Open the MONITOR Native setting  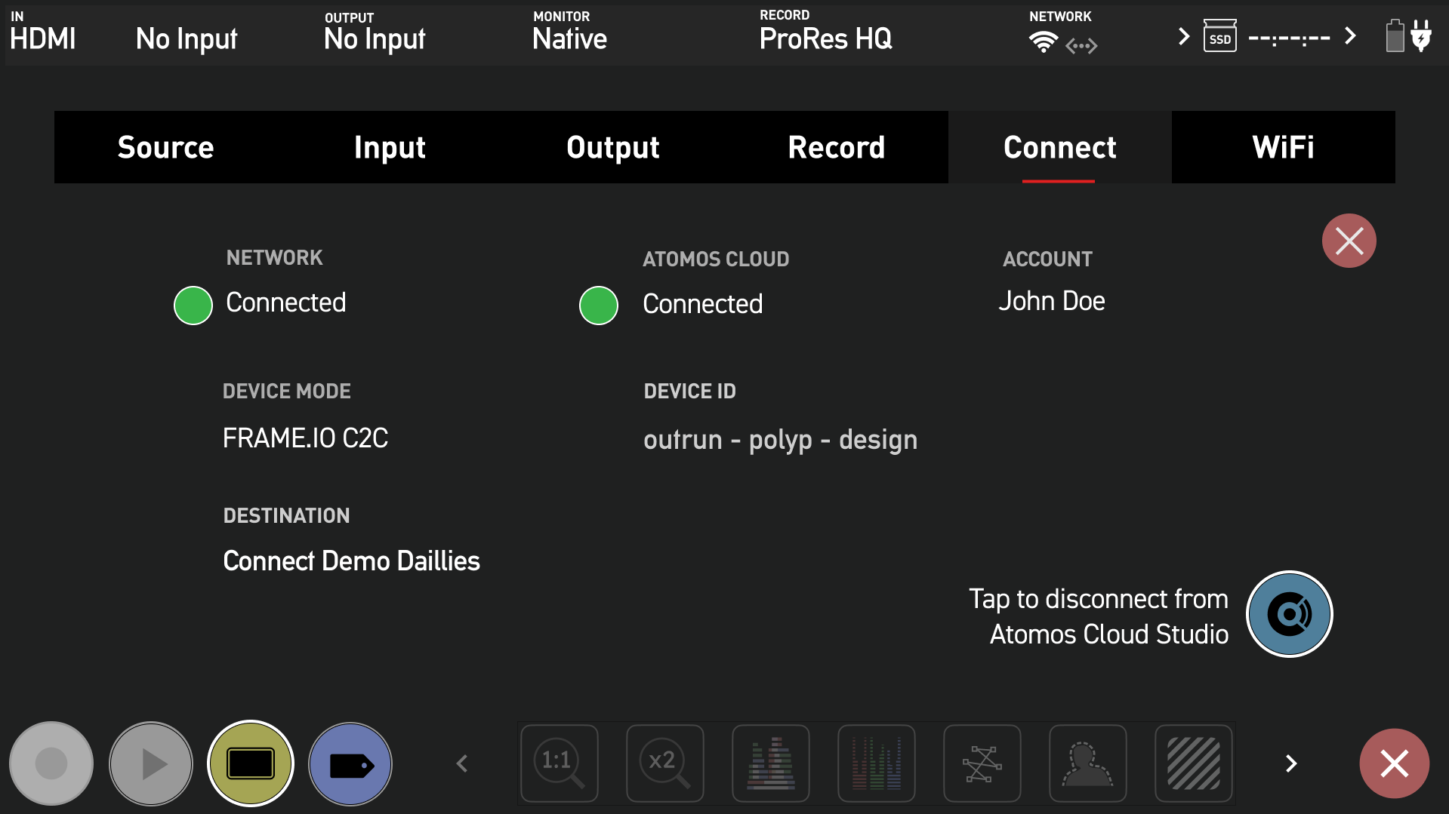[569, 32]
